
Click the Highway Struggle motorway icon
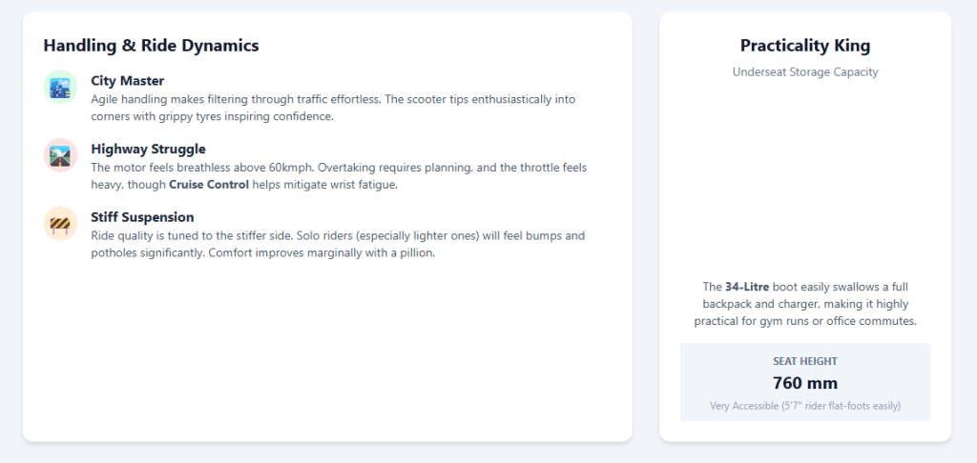click(60, 156)
